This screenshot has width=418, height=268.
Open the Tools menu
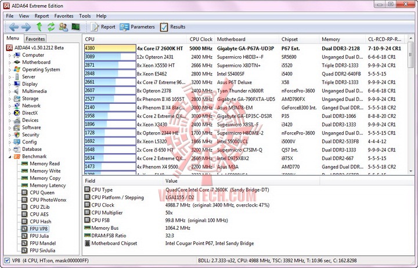click(x=85, y=16)
